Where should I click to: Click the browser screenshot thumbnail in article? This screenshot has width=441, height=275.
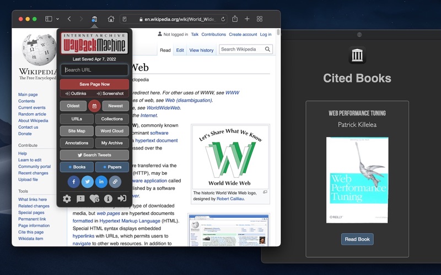click(x=229, y=230)
